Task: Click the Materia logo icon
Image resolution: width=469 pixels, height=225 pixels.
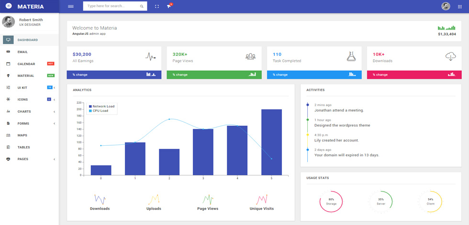Action: click(x=9, y=6)
